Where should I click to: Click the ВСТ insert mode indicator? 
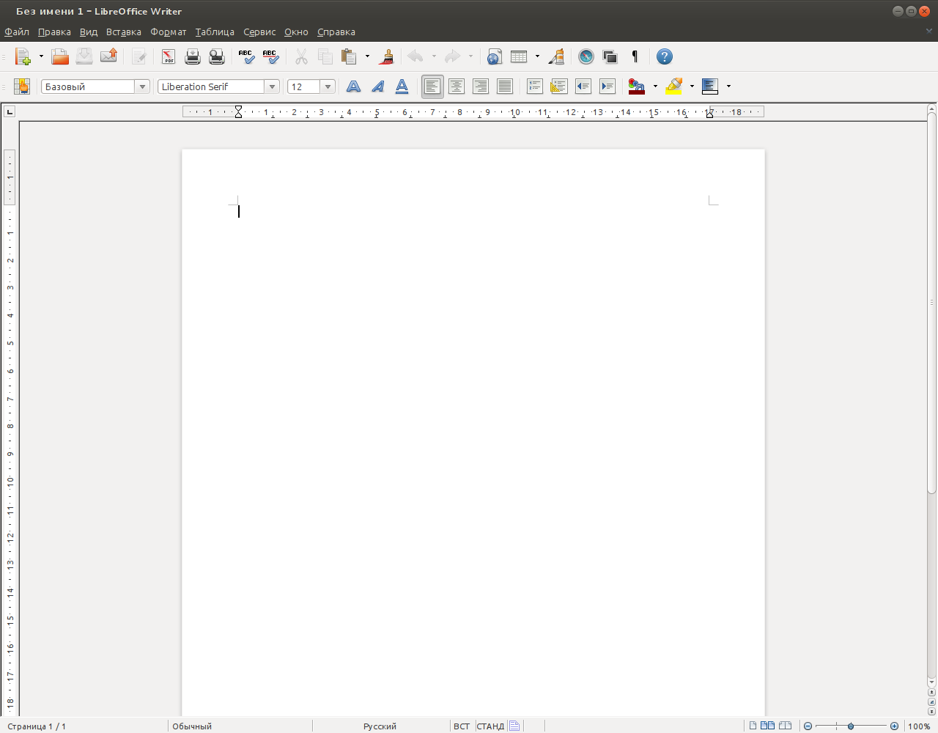tap(461, 726)
